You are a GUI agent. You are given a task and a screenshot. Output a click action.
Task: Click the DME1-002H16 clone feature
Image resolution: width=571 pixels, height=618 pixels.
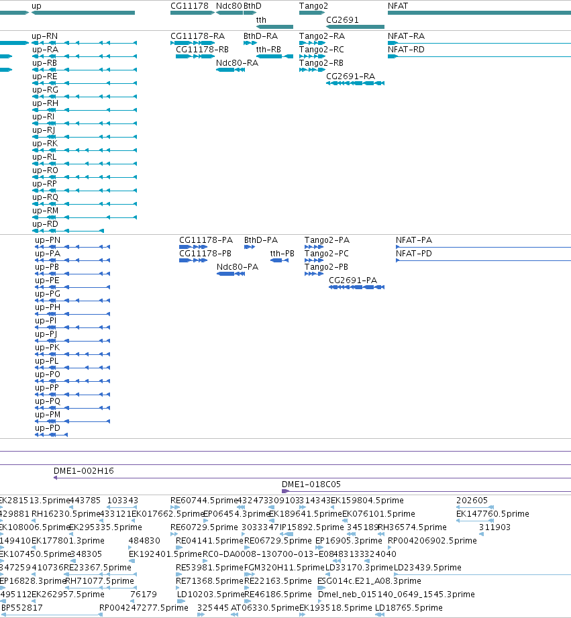(x=312, y=478)
